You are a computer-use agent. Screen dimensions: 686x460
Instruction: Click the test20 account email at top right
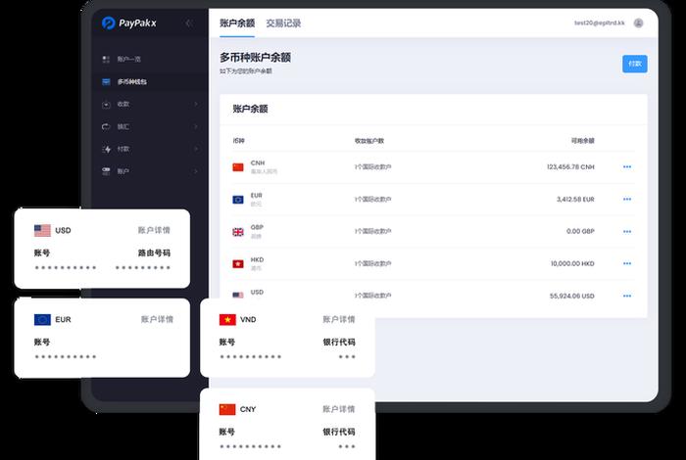click(599, 23)
